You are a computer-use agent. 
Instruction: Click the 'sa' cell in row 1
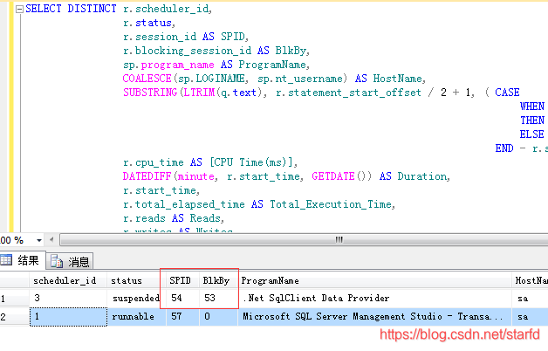[x=530, y=299]
